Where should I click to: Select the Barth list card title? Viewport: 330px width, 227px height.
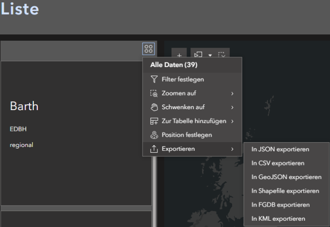pyautogui.click(x=24, y=106)
